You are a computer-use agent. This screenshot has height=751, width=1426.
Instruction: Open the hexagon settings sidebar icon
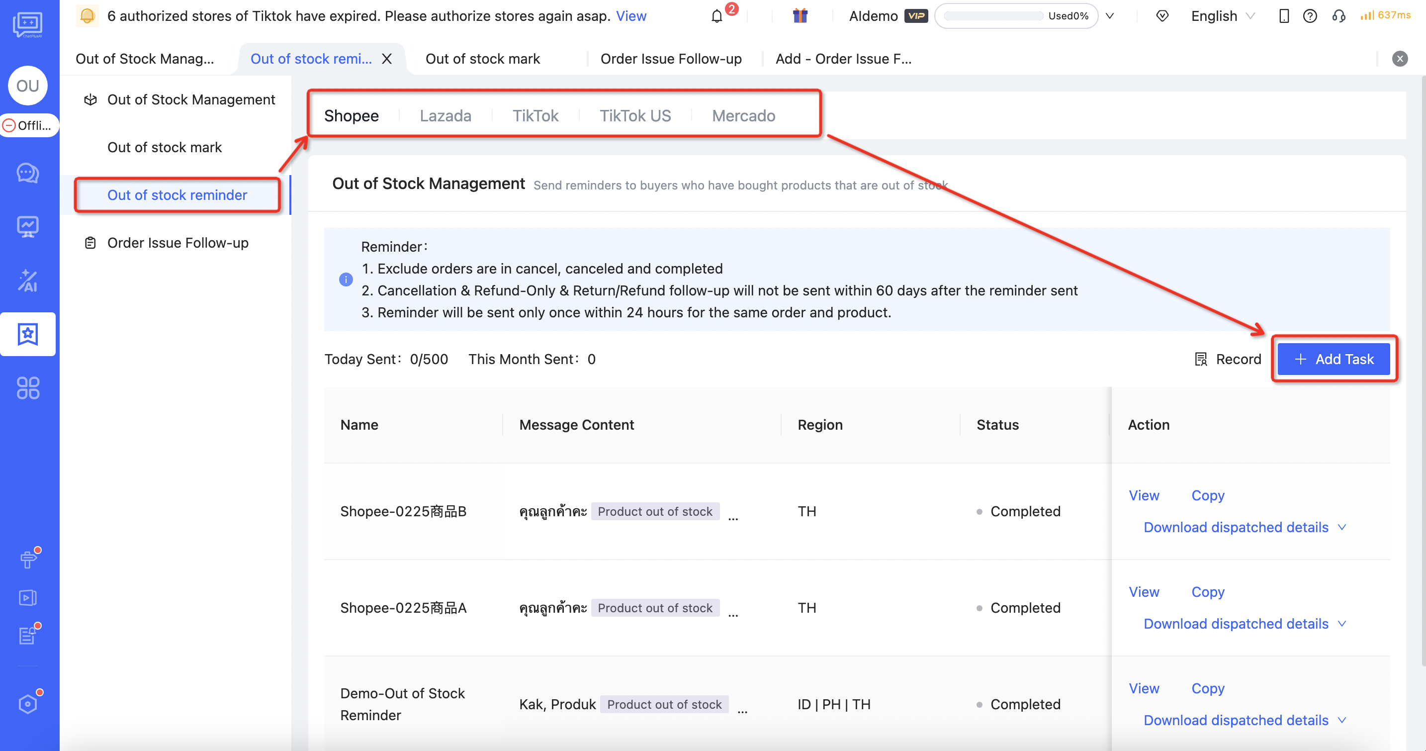click(x=28, y=704)
